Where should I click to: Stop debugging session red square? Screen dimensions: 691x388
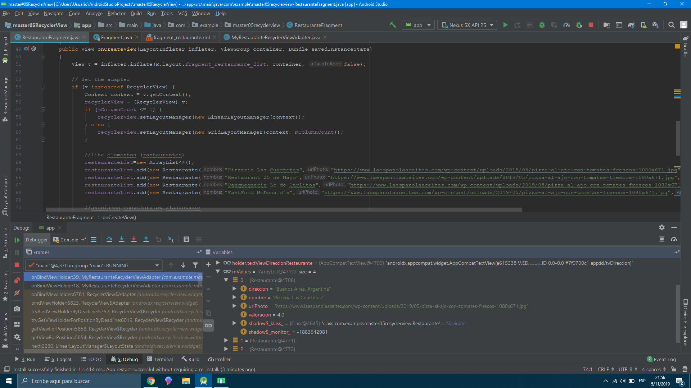17,265
